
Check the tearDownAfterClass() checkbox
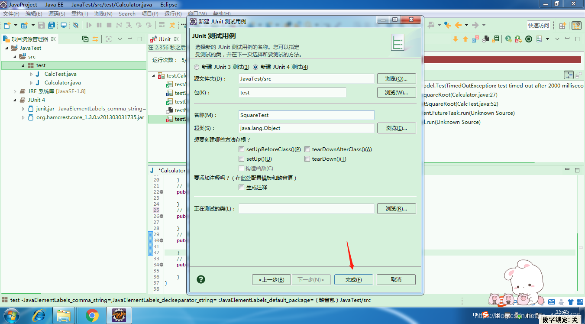point(307,149)
